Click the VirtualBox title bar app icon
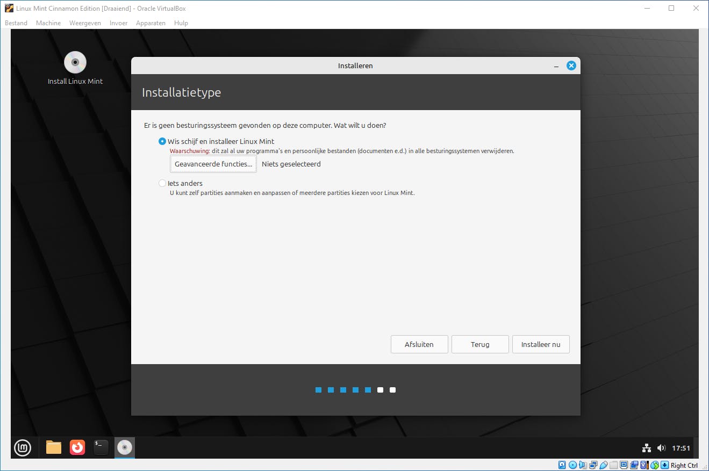Screen dimensions: 709x471 (x=9, y=8)
